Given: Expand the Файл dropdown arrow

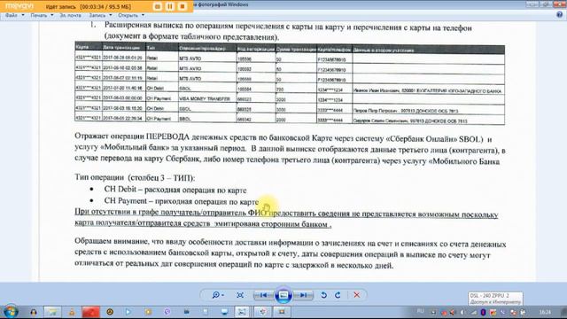Looking at the screenshot, I should (23, 16).
